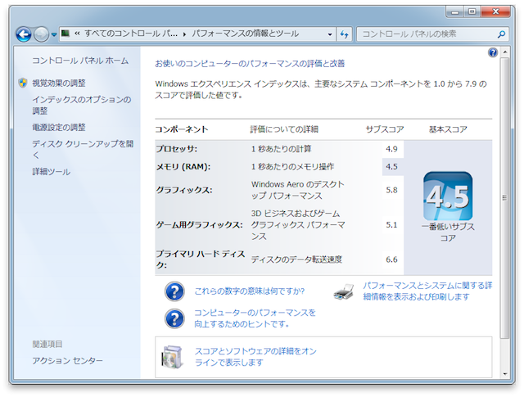Image resolution: width=524 pixels, height=397 pixels.
Task: Minimize the window
Action: click(x=455, y=12)
